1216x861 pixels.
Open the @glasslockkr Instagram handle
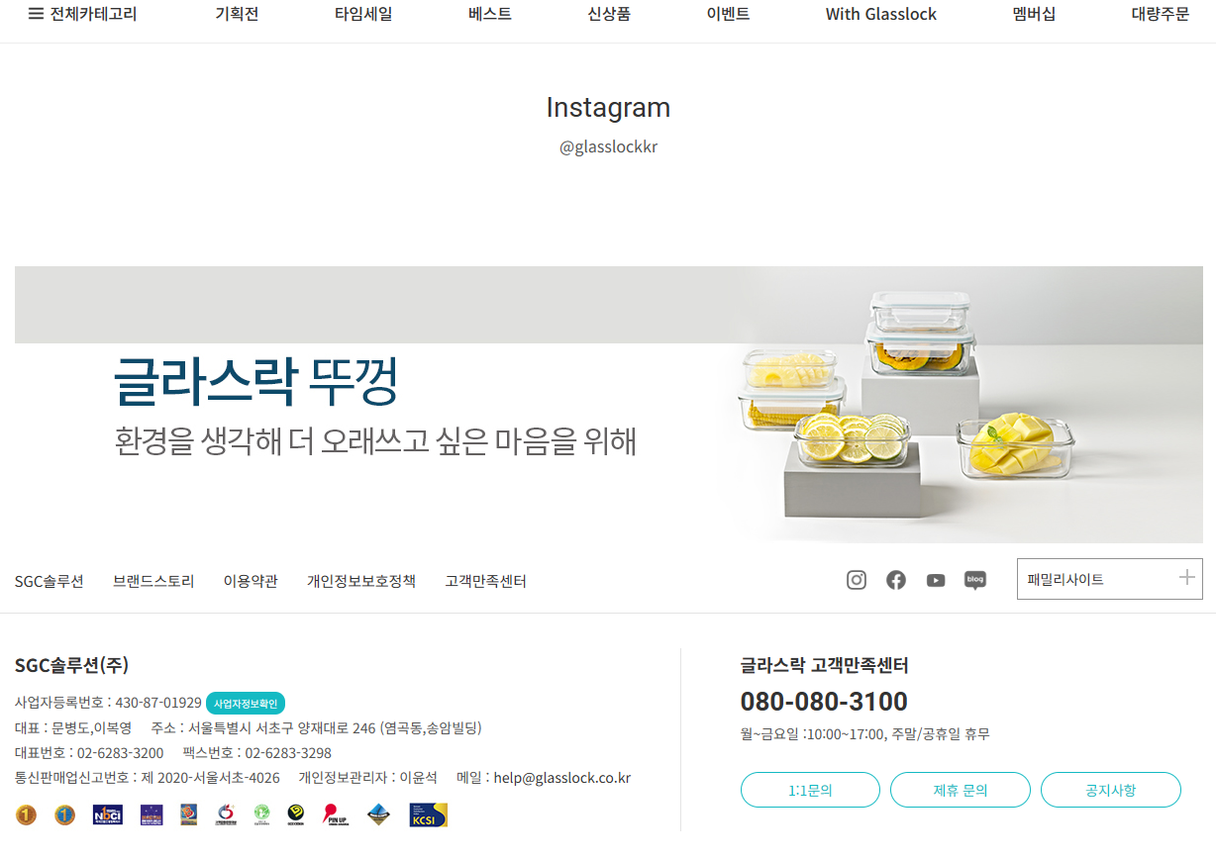click(608, 147)
